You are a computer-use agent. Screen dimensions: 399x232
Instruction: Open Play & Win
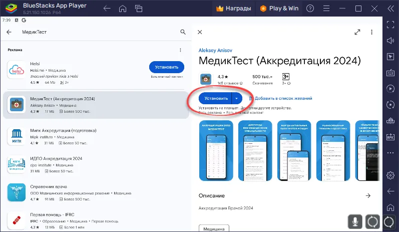pos(279,9)
